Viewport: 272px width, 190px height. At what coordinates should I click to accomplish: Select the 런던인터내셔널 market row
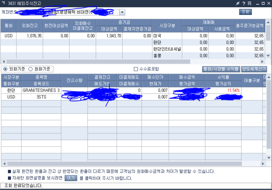click(167, 49)
